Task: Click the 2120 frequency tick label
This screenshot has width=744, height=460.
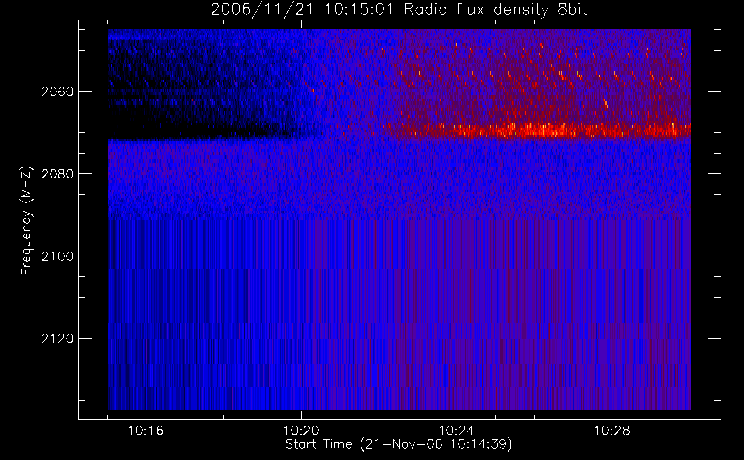Action: coord(57,339)
